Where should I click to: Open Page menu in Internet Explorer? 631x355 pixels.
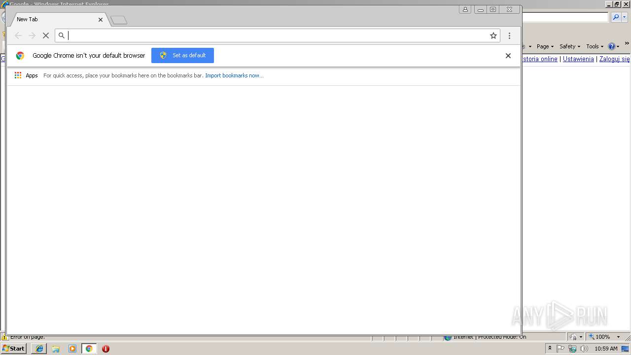pyautogui.click(x=545, y=46)
